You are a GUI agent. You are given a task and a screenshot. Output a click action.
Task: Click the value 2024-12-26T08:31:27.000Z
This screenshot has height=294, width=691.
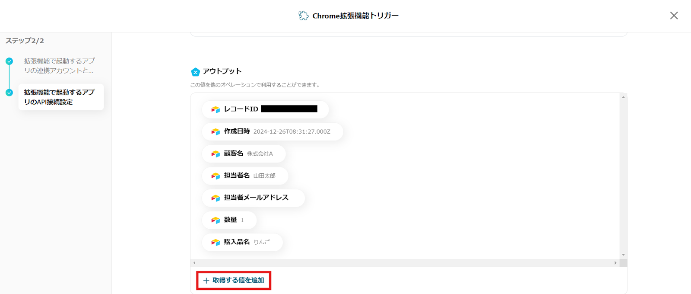click(292, 131)
